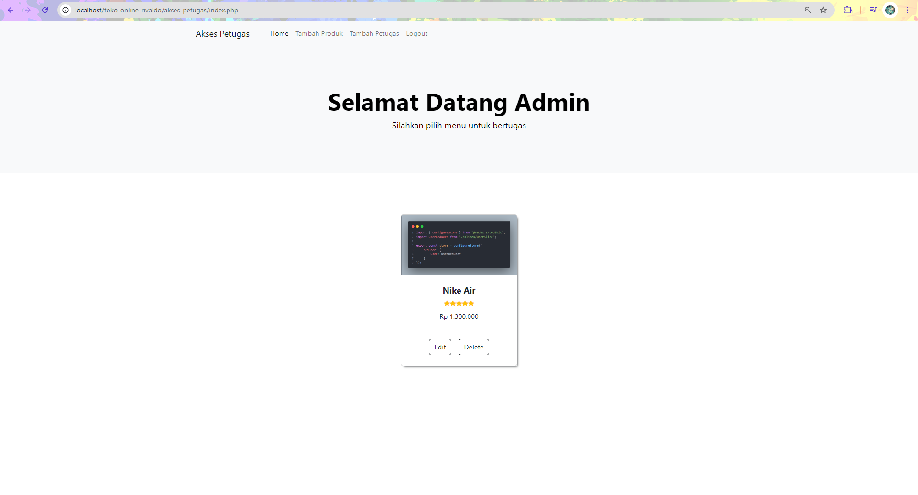Bookmark this page with the star icon
Viewport: 918px width, 495px height.
click(823, 10)
